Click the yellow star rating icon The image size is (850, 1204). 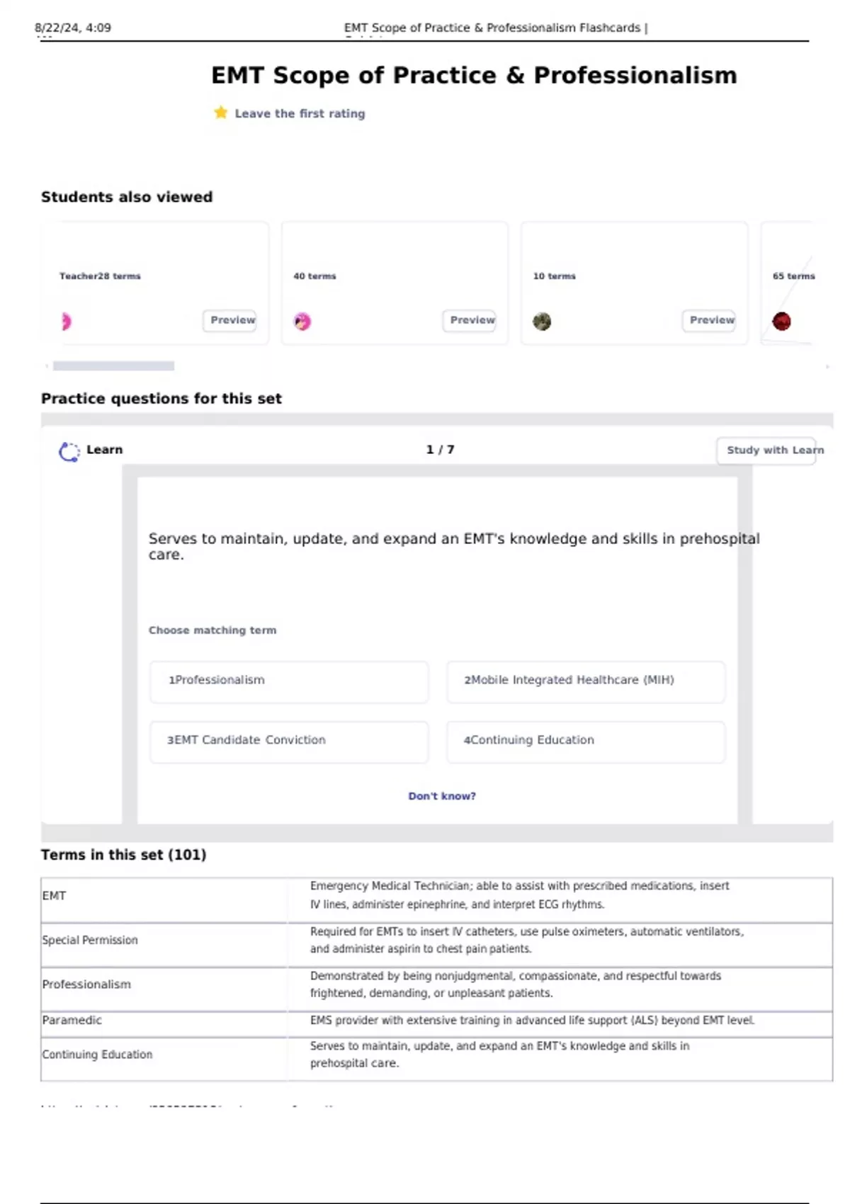220,113
